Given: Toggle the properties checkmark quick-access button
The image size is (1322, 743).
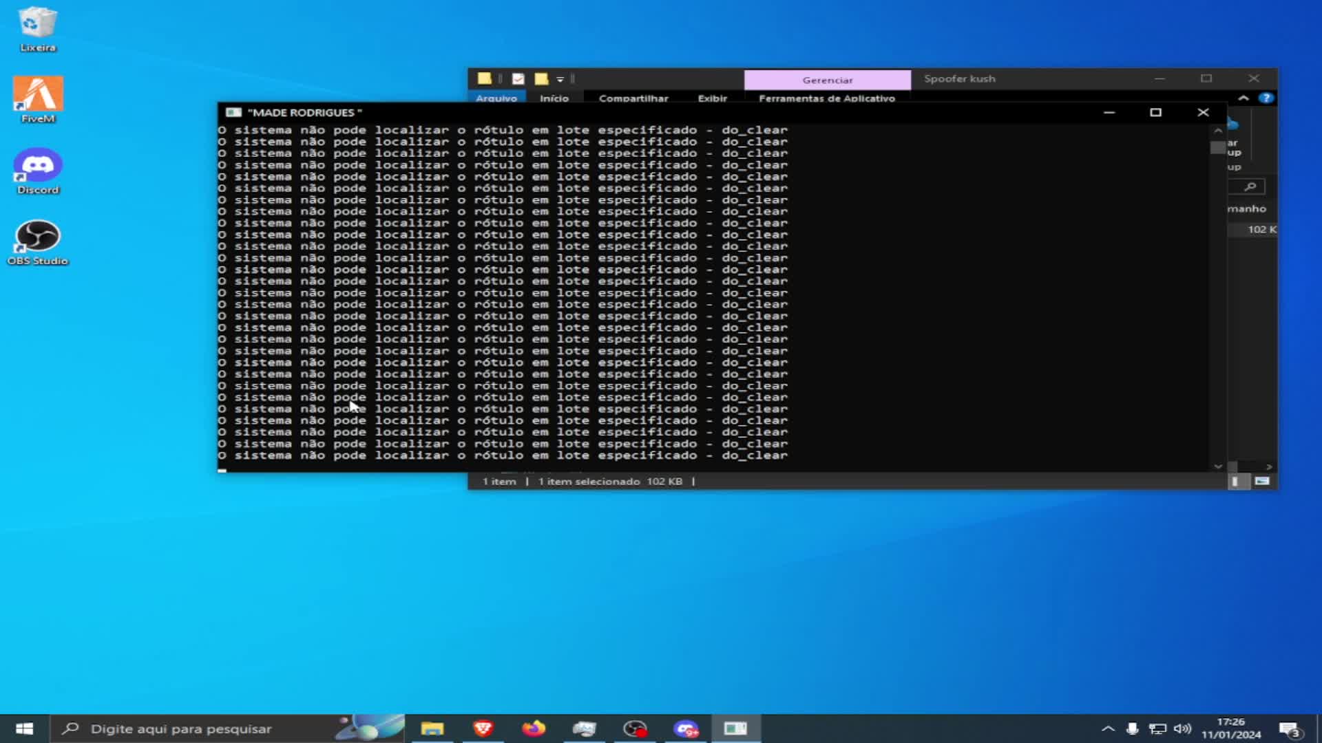Looking at the screenshot, I should point(518,79).
